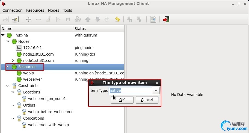Close the type of new item dialog
The height and width of the screenshot is (133, 249).
point(157,83)
